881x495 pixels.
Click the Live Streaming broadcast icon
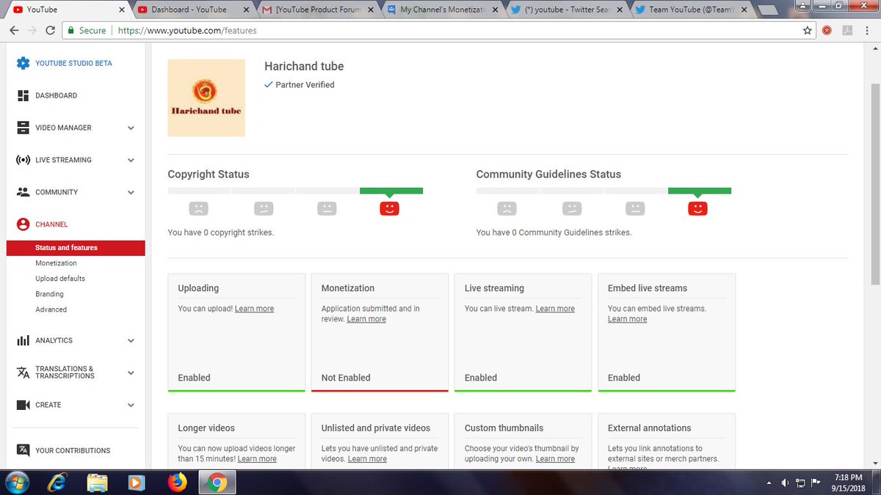pos(23,160)
